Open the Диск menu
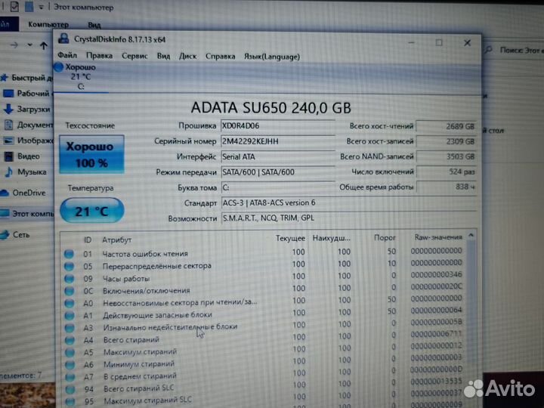 coord(187,56)
